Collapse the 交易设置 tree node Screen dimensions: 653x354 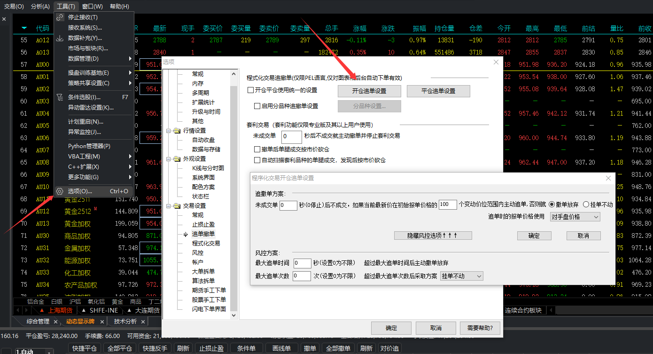[169, 206]
